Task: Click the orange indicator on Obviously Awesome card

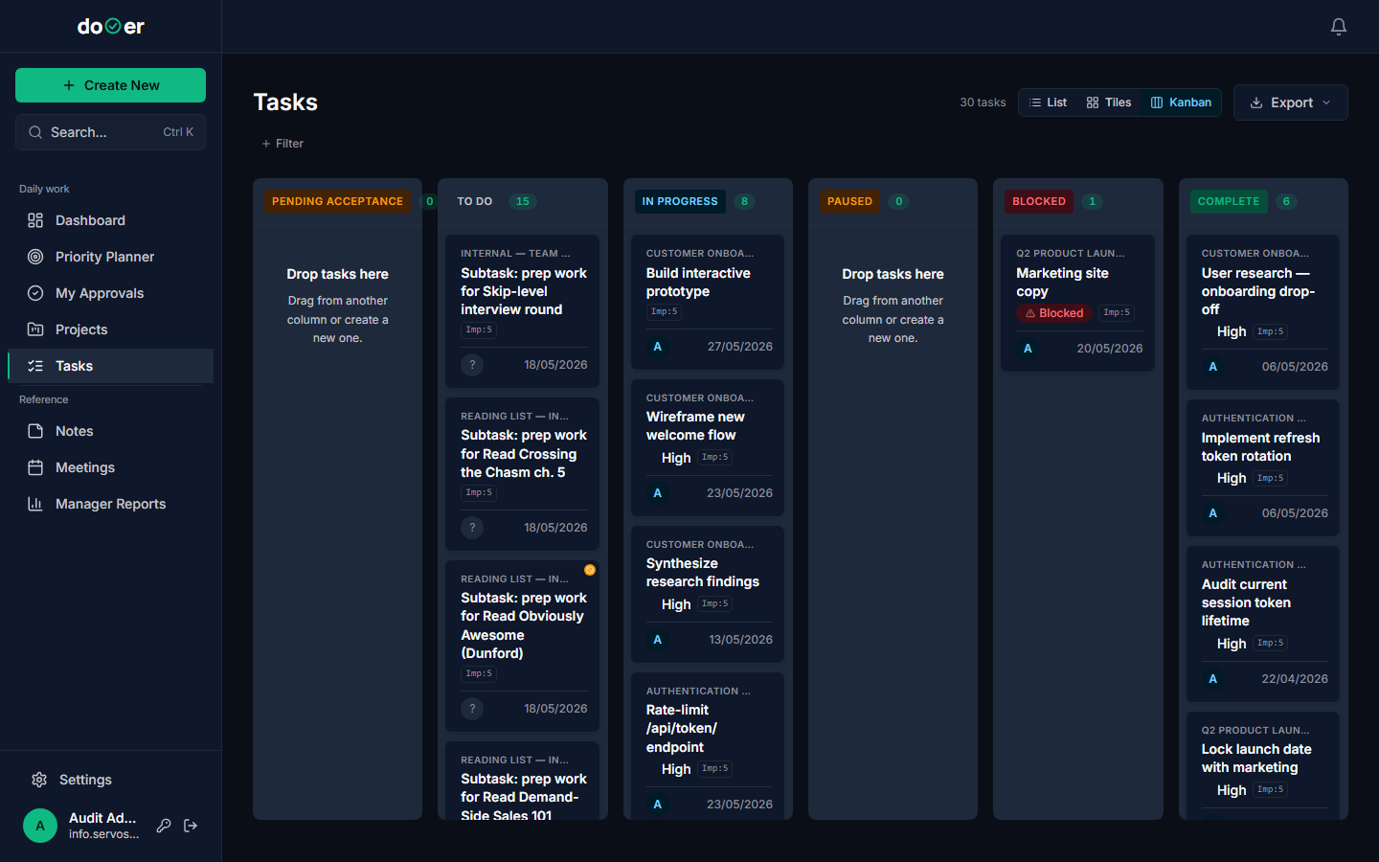Action: coord(590,570)
